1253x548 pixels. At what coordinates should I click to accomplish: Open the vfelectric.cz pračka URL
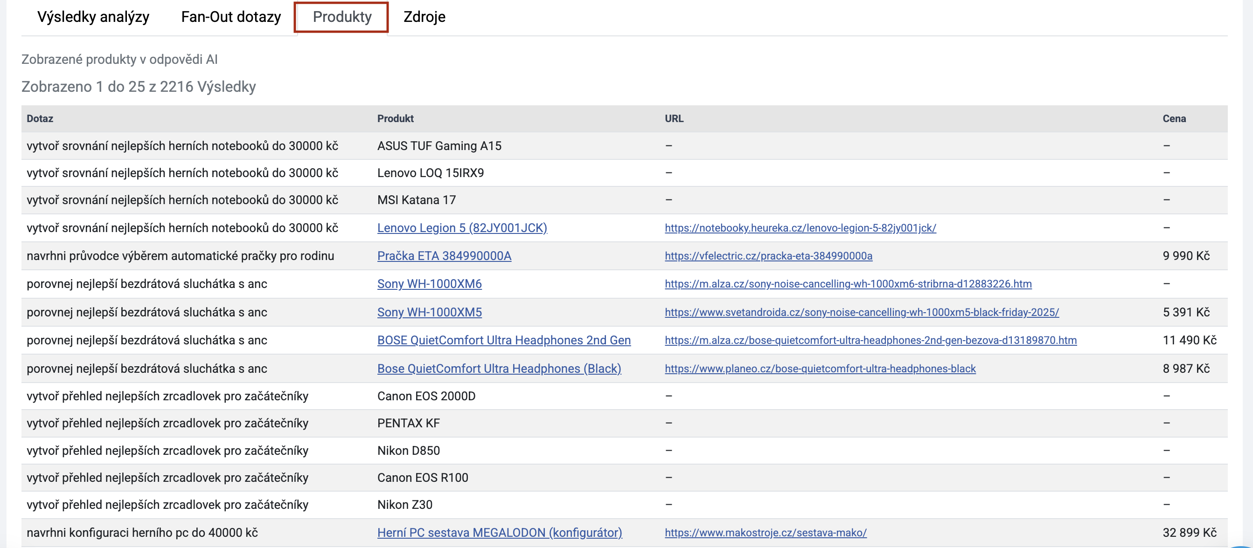coord(768,256)
